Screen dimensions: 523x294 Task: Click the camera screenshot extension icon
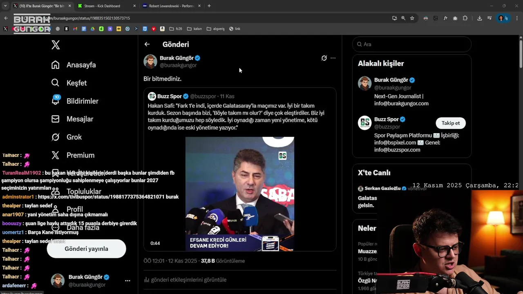click(455, 18)
